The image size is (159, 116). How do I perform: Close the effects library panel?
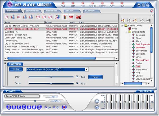click(152, 15)
